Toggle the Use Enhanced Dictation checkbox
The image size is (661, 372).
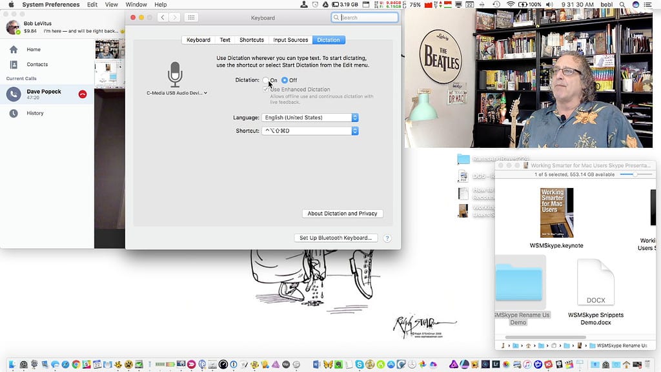click(266, 89)
